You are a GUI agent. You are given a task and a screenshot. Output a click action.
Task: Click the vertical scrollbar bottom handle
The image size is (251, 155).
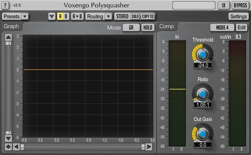coord(8,133)
